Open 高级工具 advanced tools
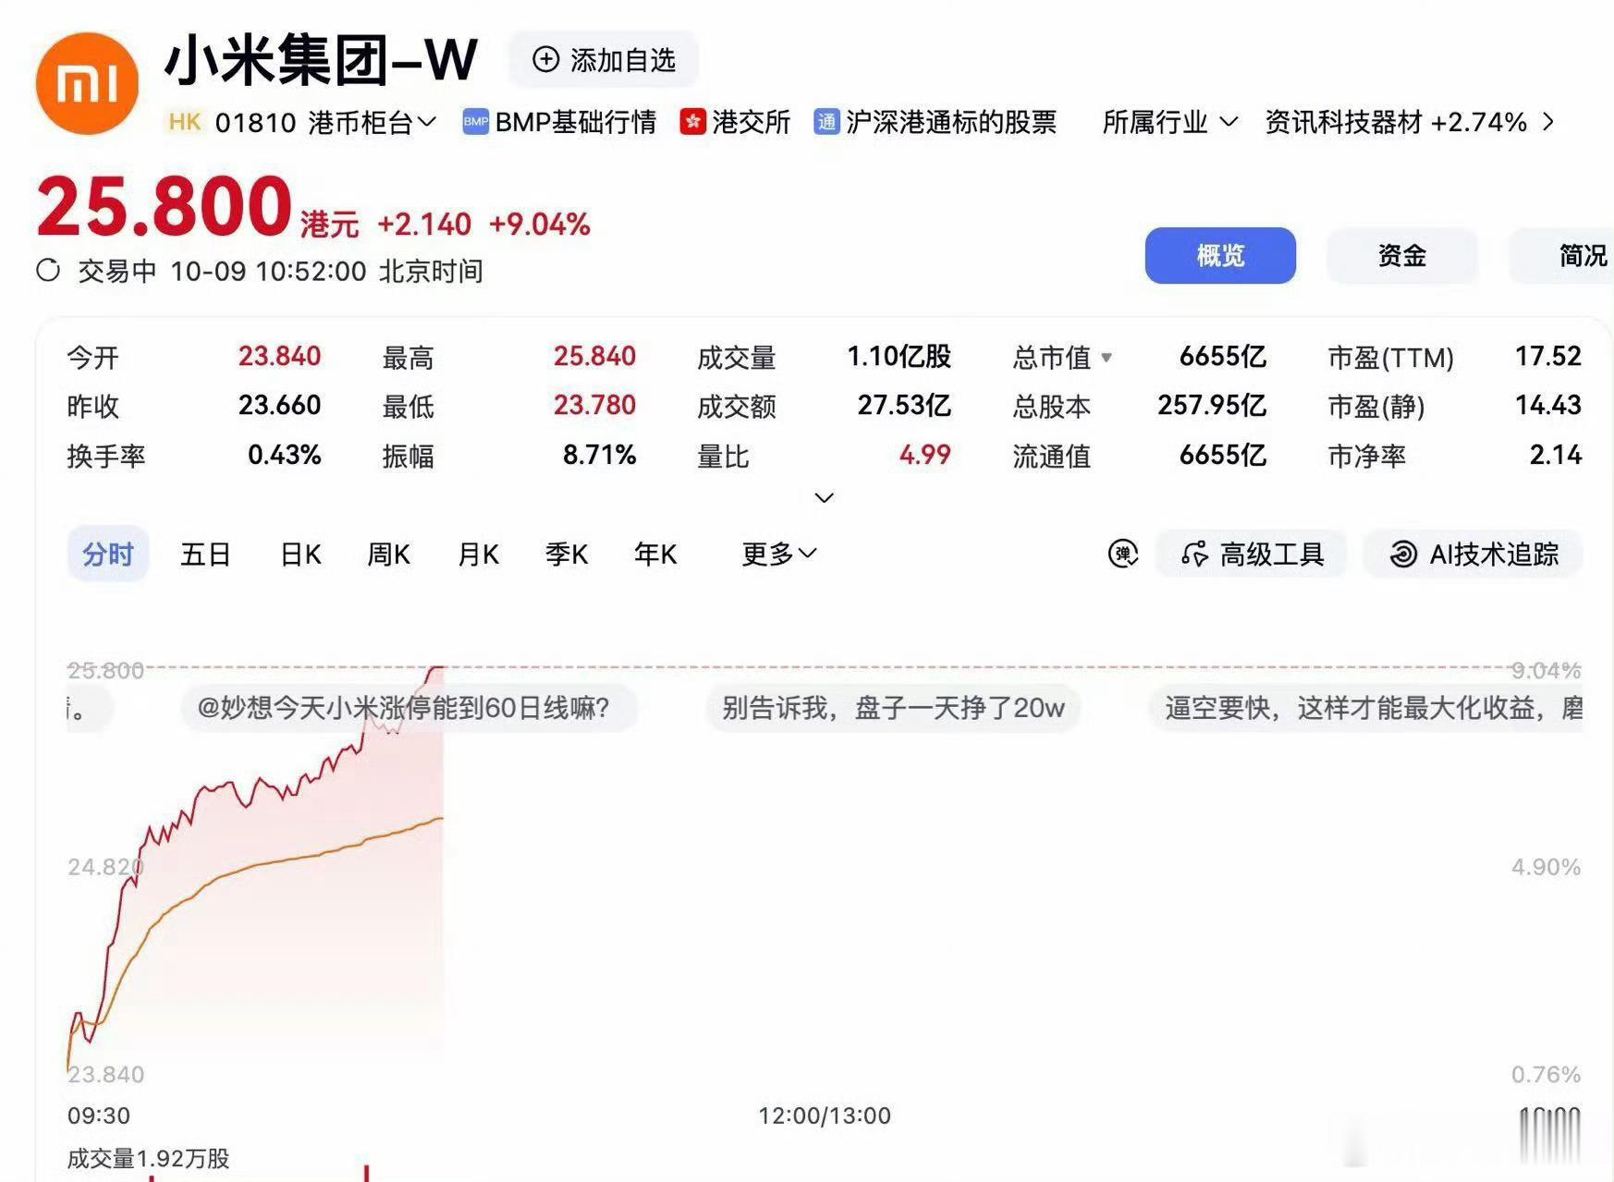 (x=1252, y=554)
